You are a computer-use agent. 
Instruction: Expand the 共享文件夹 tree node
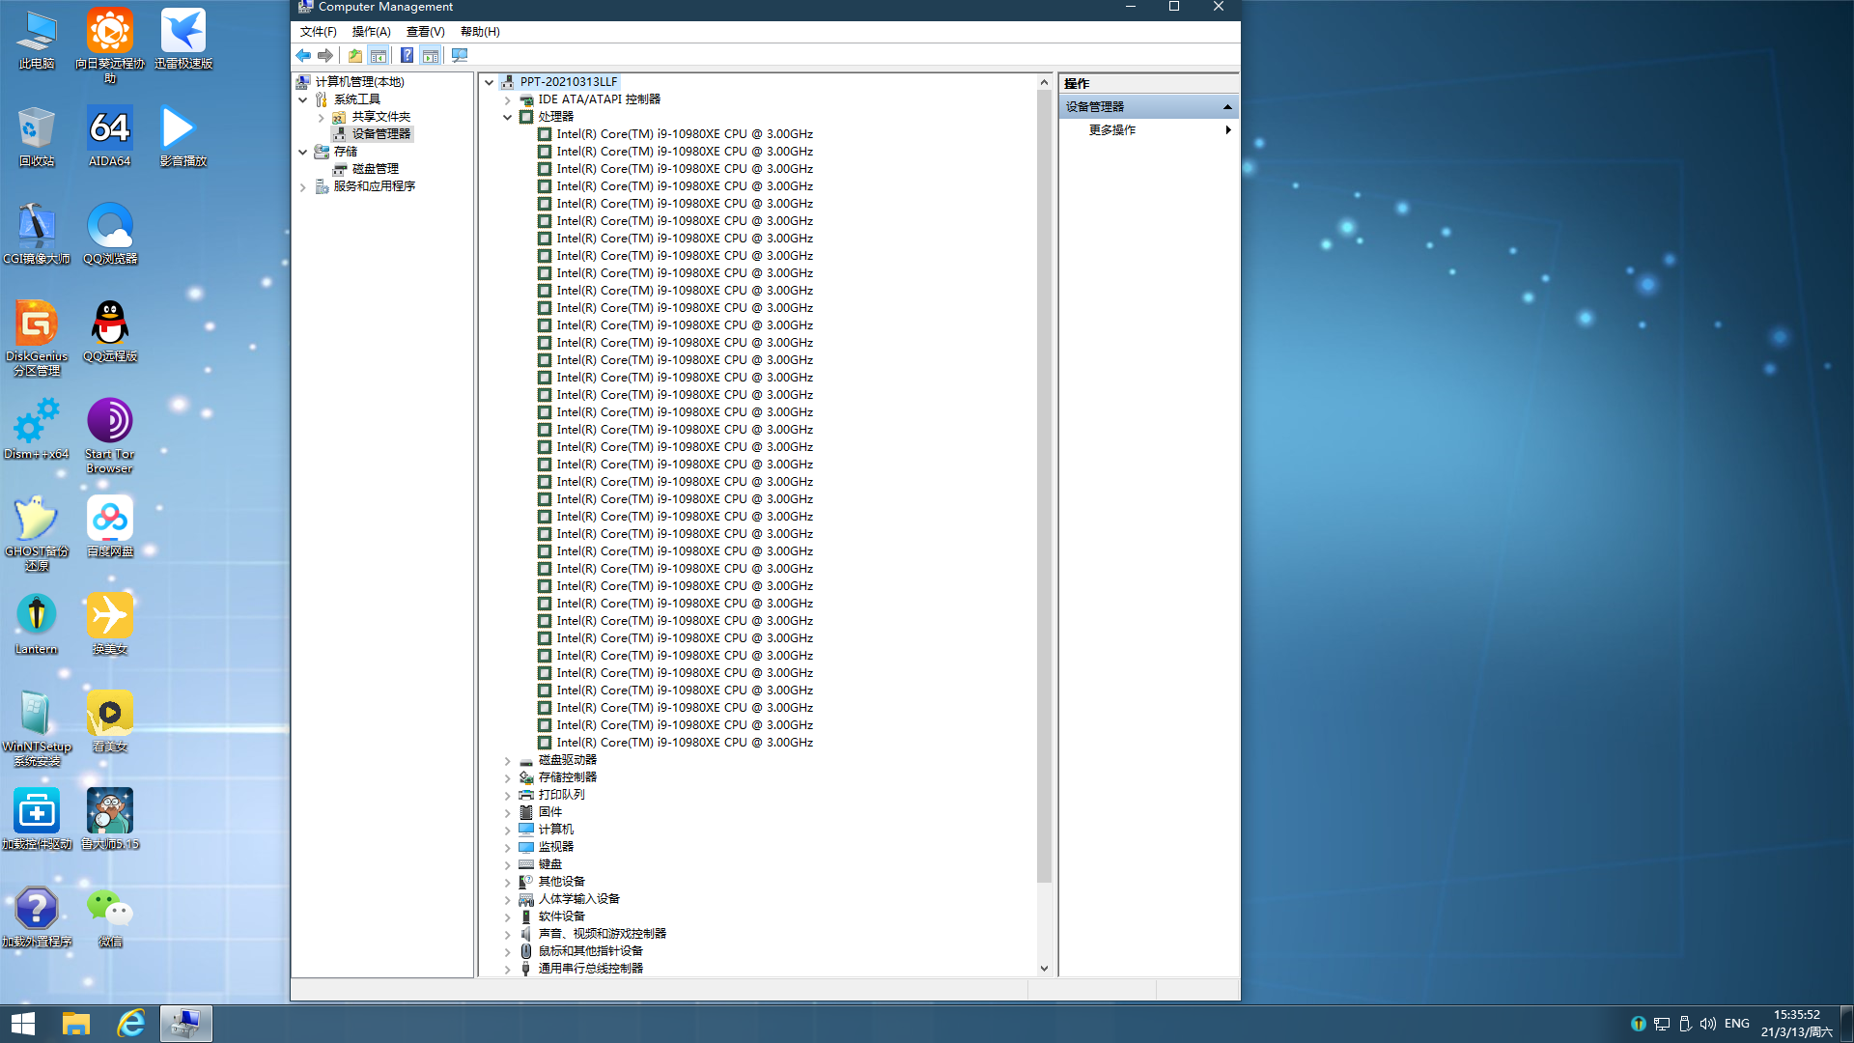click(x=321, y=117)
